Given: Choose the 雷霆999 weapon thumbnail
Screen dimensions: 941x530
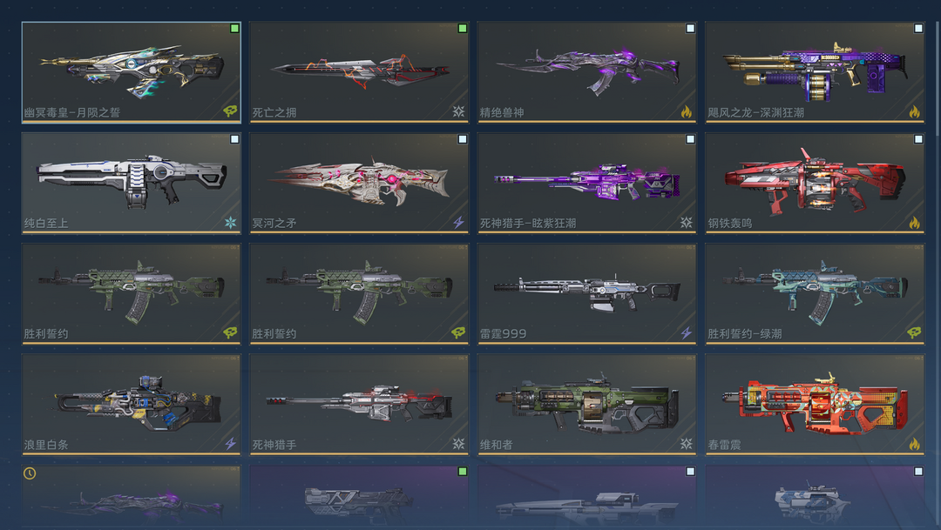Looking at the screenshot, I should 587,292.
